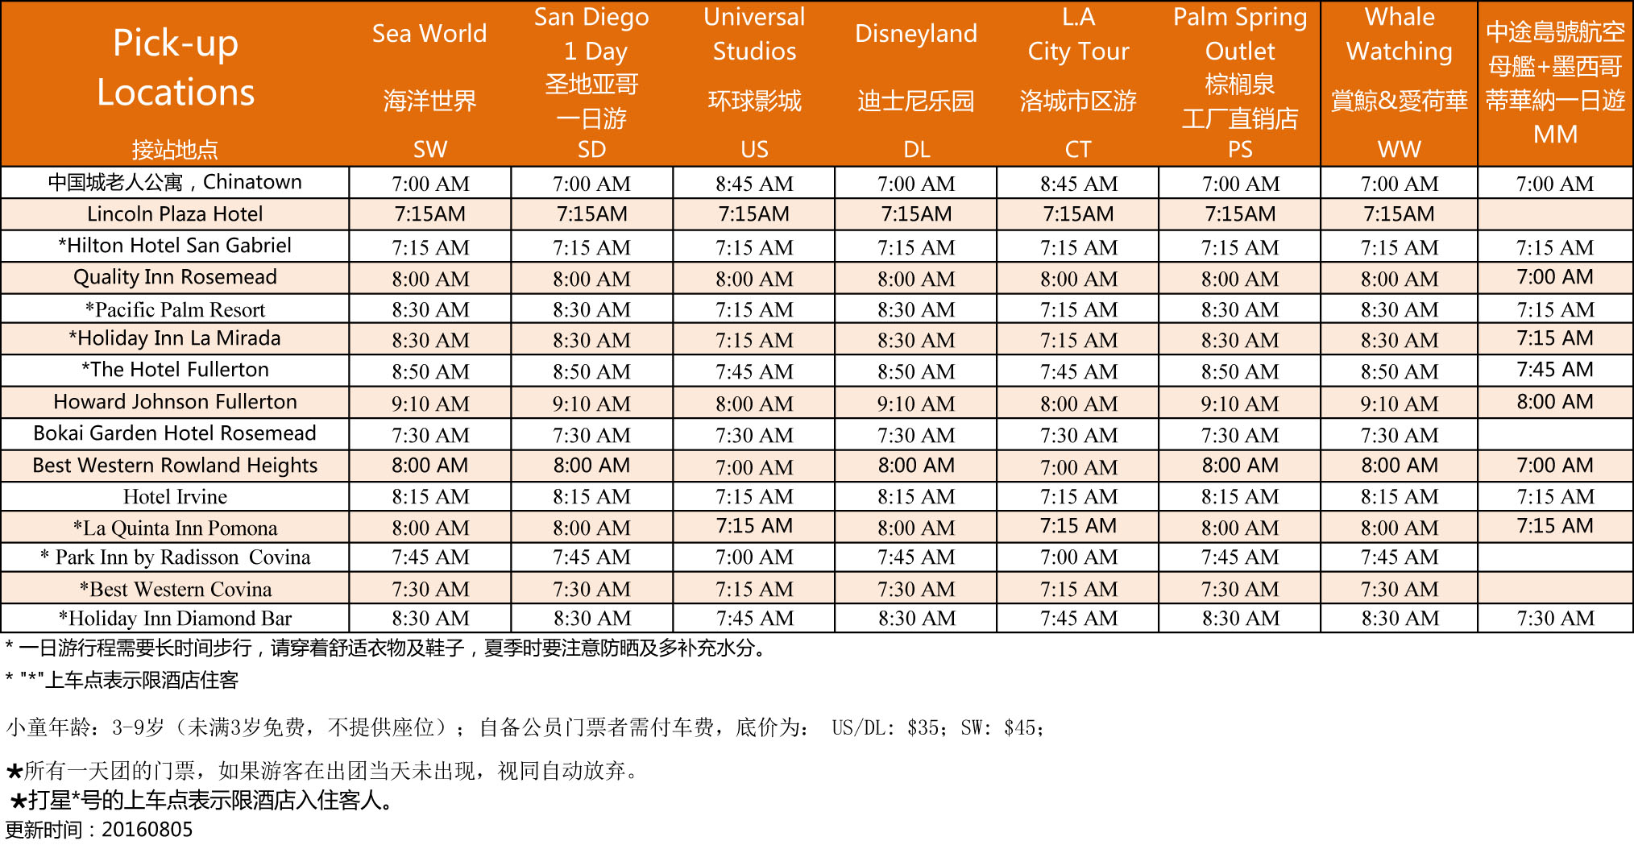Click the Quality Inn Rosemead row label

(175, 277)
